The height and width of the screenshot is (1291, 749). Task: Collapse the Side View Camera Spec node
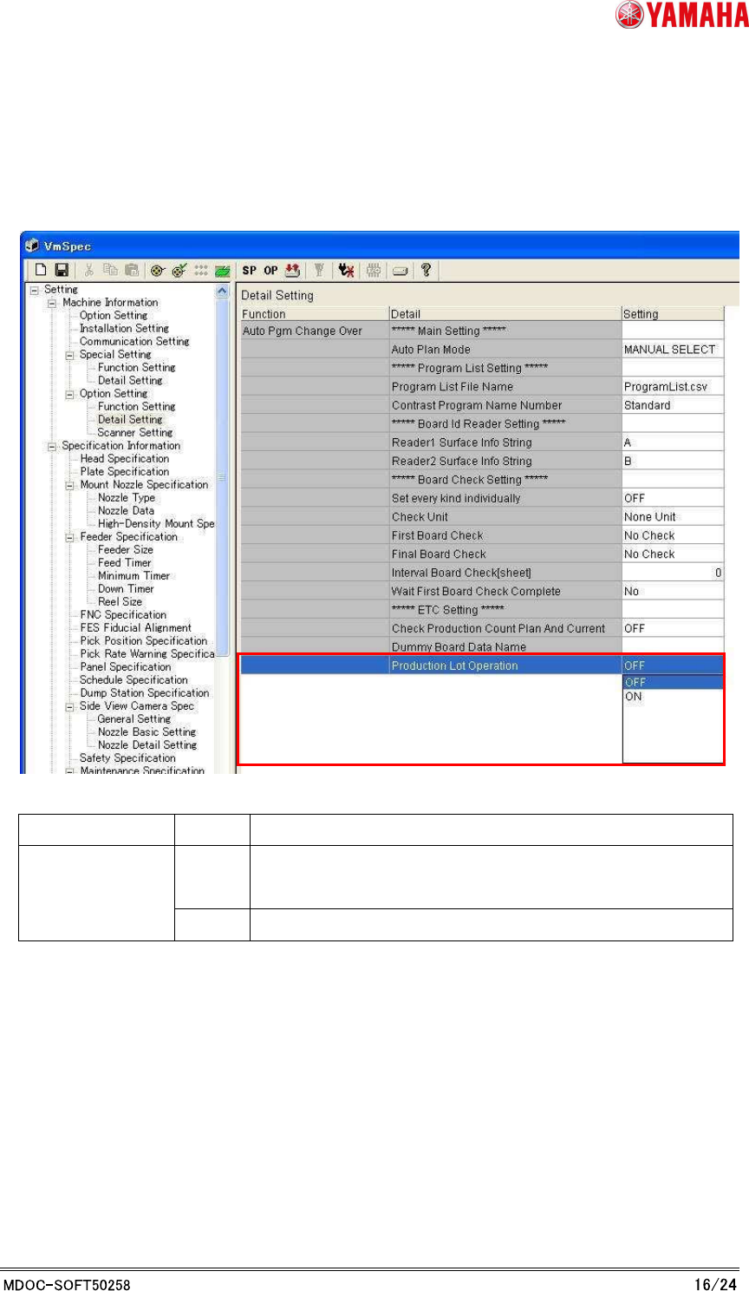70,706
